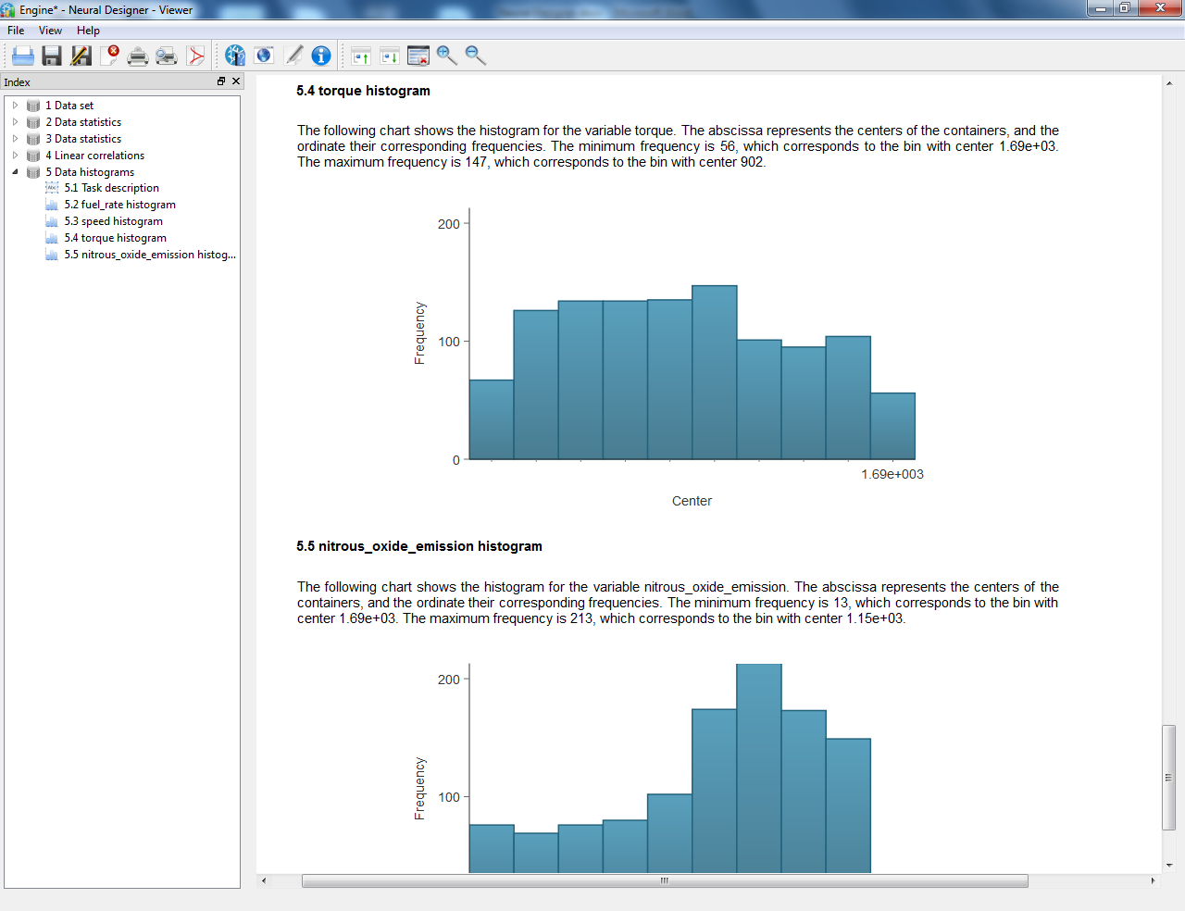Screen dimensions: 1185x911
Task: Click the zoom in magnifier
Action: click(x=447, y=56)
